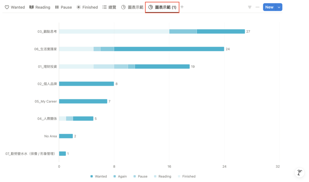The width and height of the screenshot is (309, 182).
Task: Click the pause bars icon beside Pause
Action: 57,7
